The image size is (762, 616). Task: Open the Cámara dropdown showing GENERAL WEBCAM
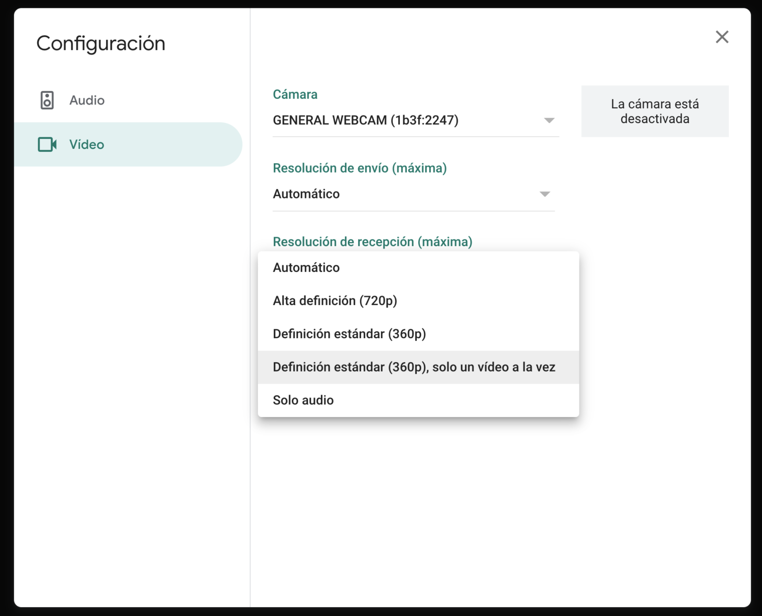416,121
